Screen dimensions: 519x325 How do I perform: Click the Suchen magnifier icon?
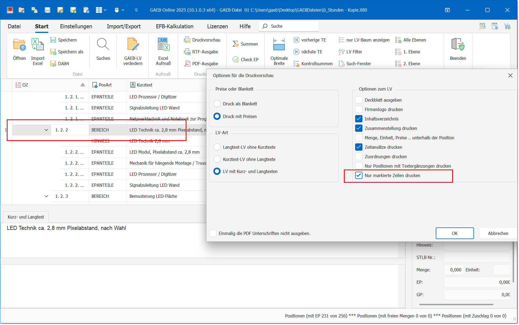coord(103,44)
